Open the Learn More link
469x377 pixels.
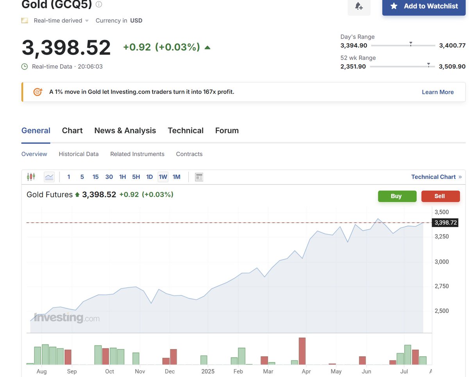[x=438, y=92]
